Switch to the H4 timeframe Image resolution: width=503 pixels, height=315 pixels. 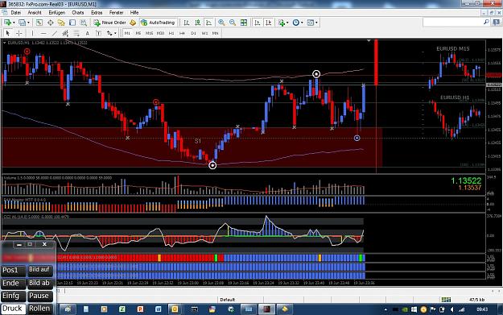[x=182, y=33]
